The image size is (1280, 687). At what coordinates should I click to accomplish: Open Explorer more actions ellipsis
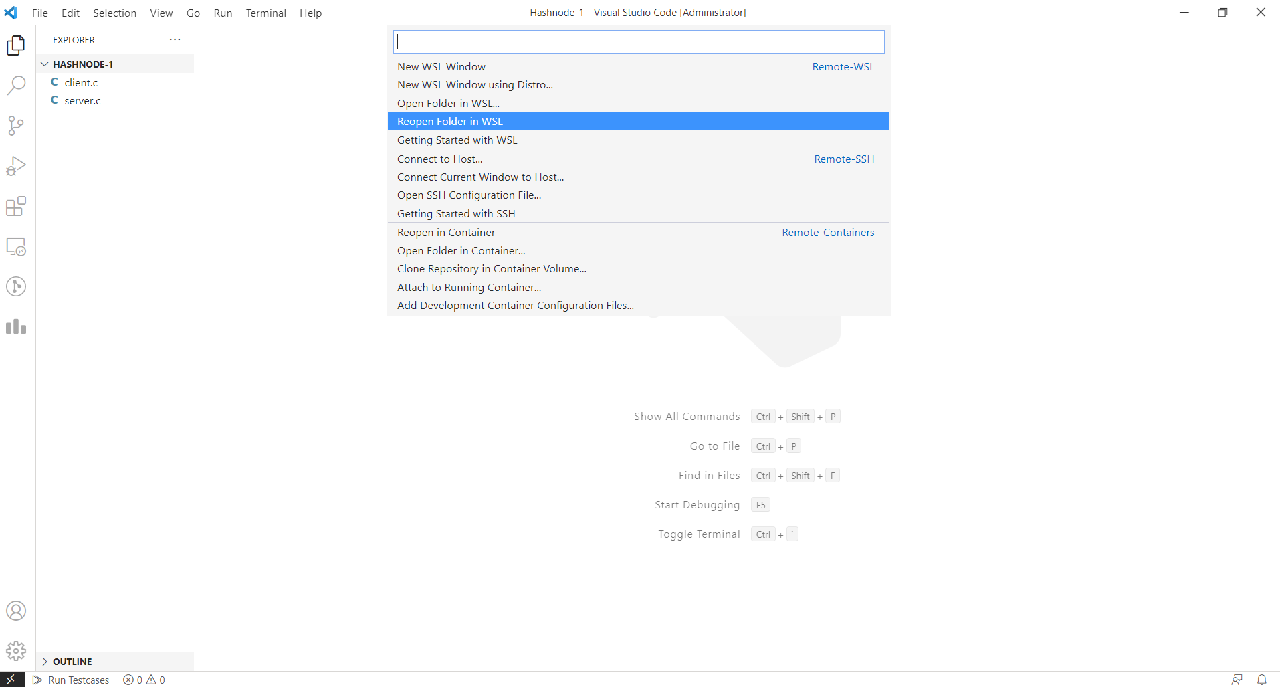[x=175, y=39]
